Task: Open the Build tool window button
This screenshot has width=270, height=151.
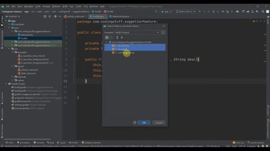Action: 51,143
